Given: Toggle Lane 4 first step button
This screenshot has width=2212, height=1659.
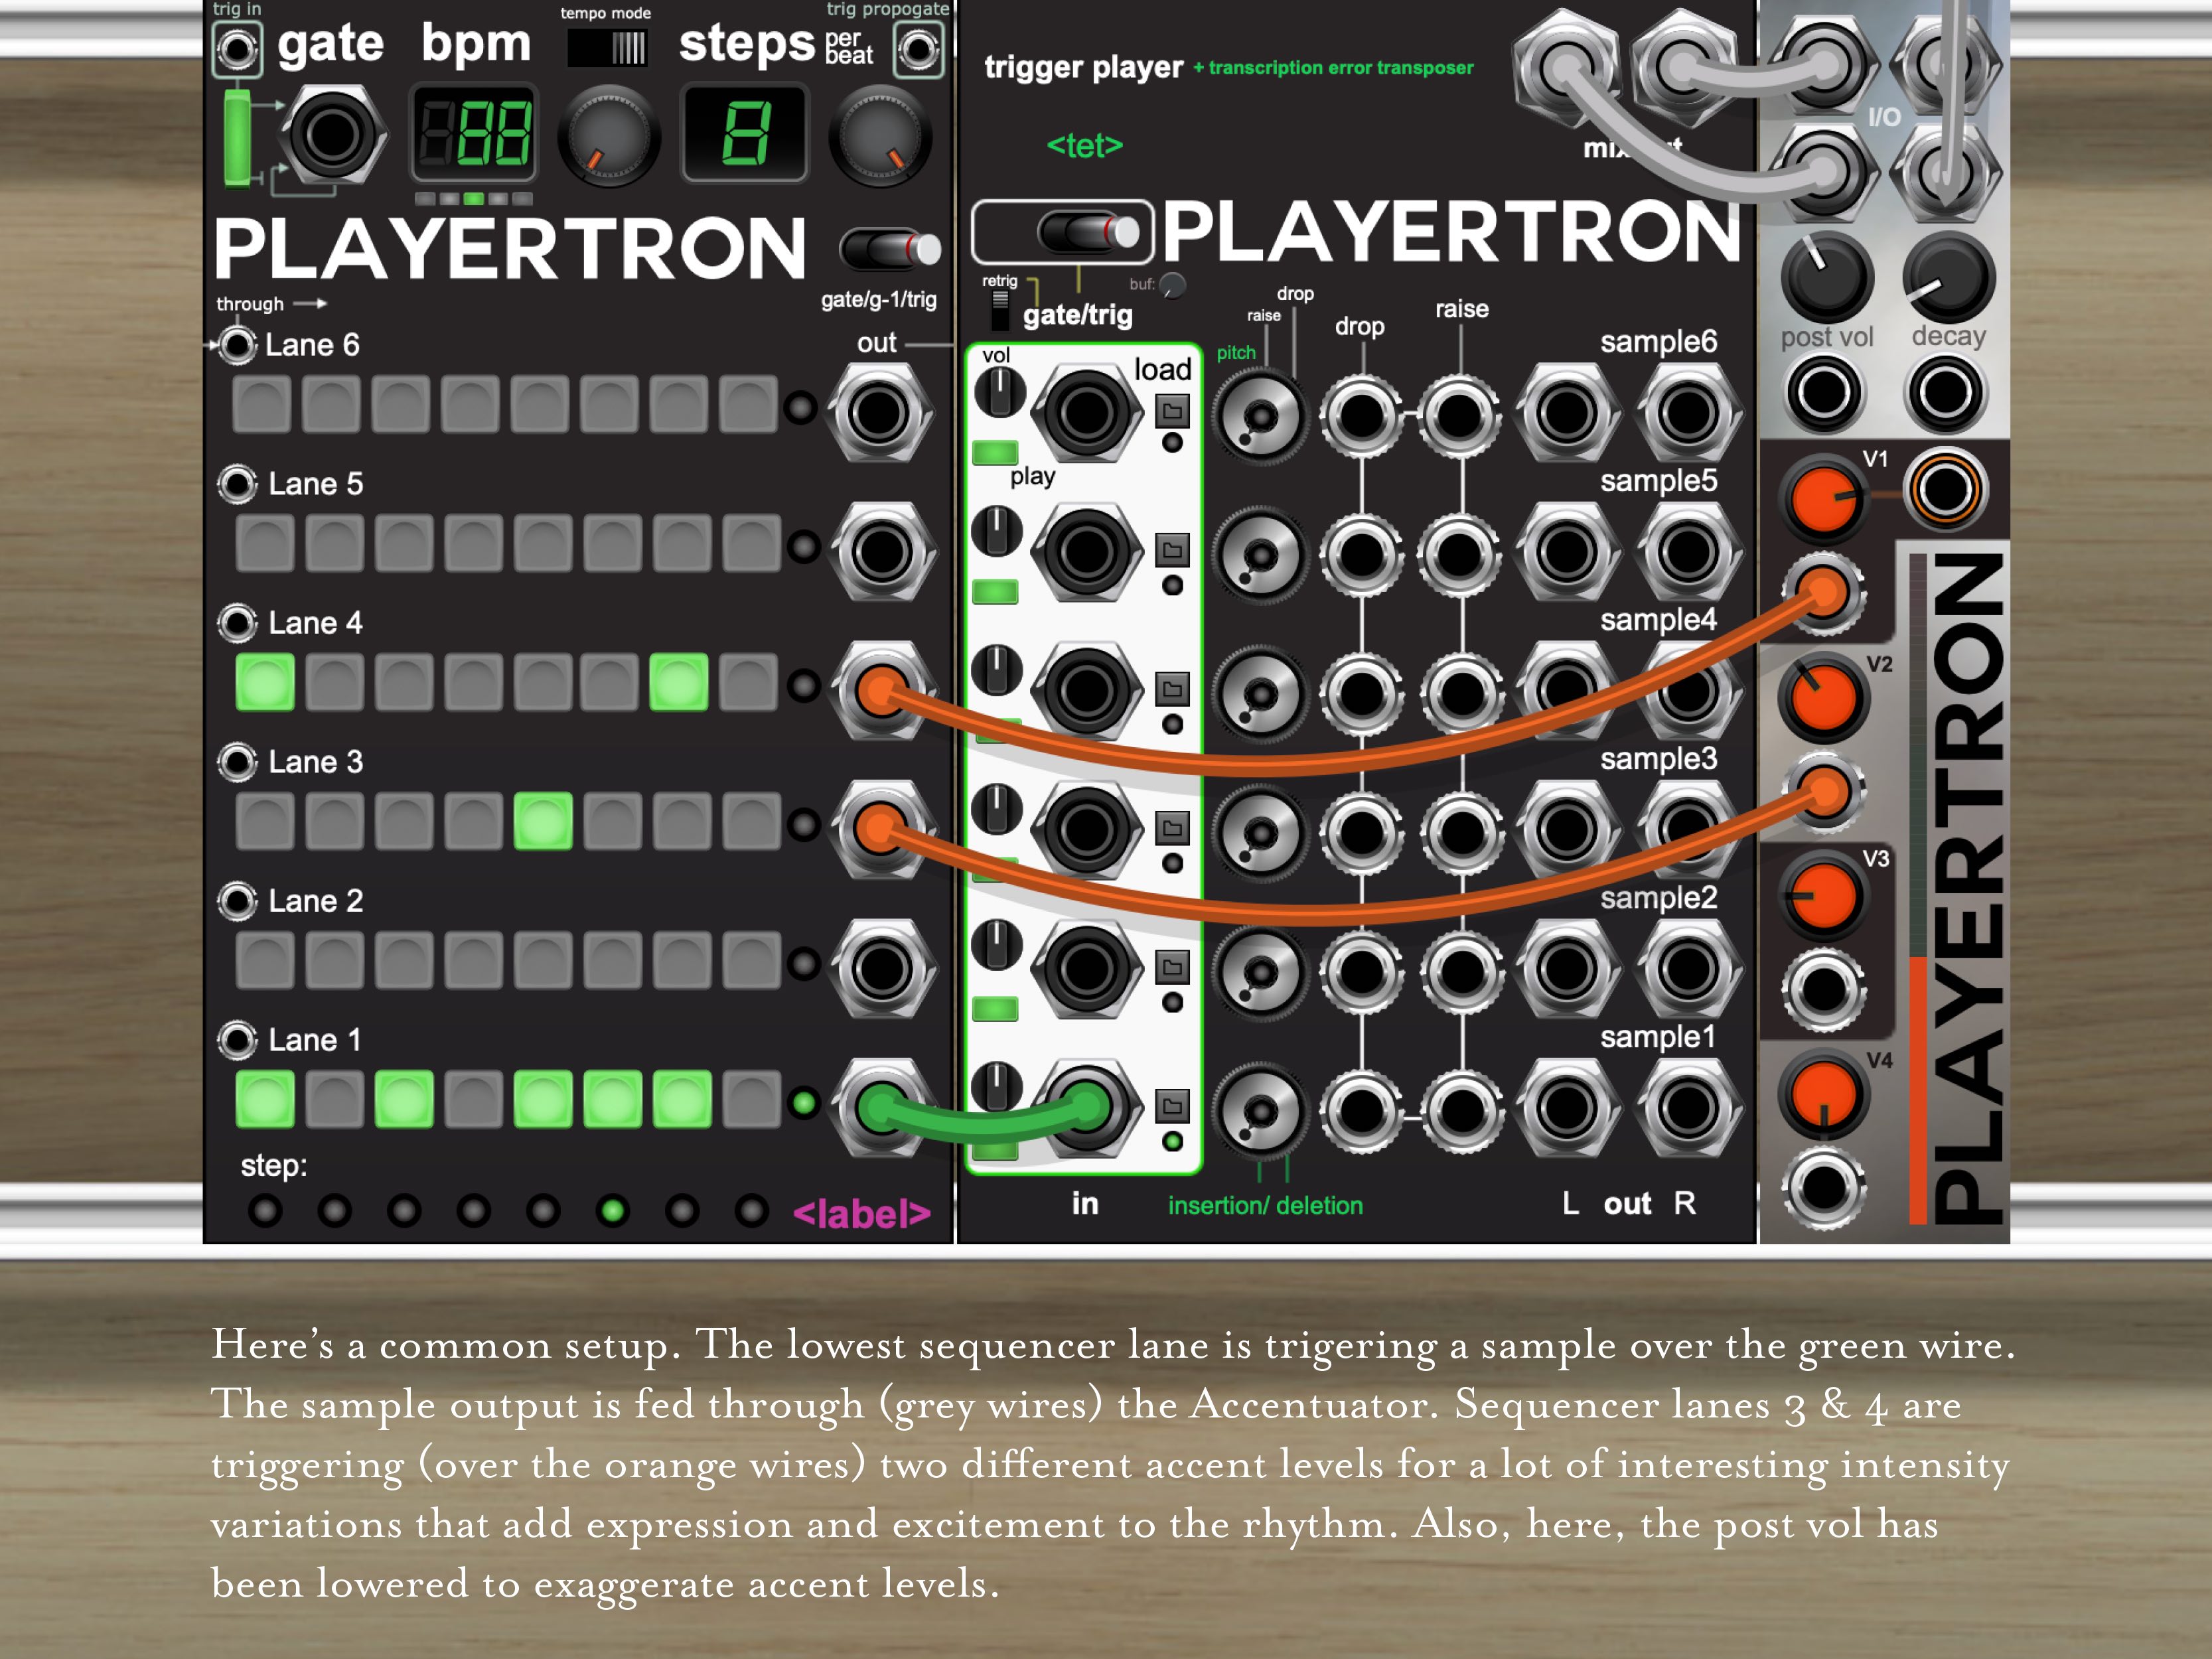Looking at the screenshot, I should click(265, 682).
